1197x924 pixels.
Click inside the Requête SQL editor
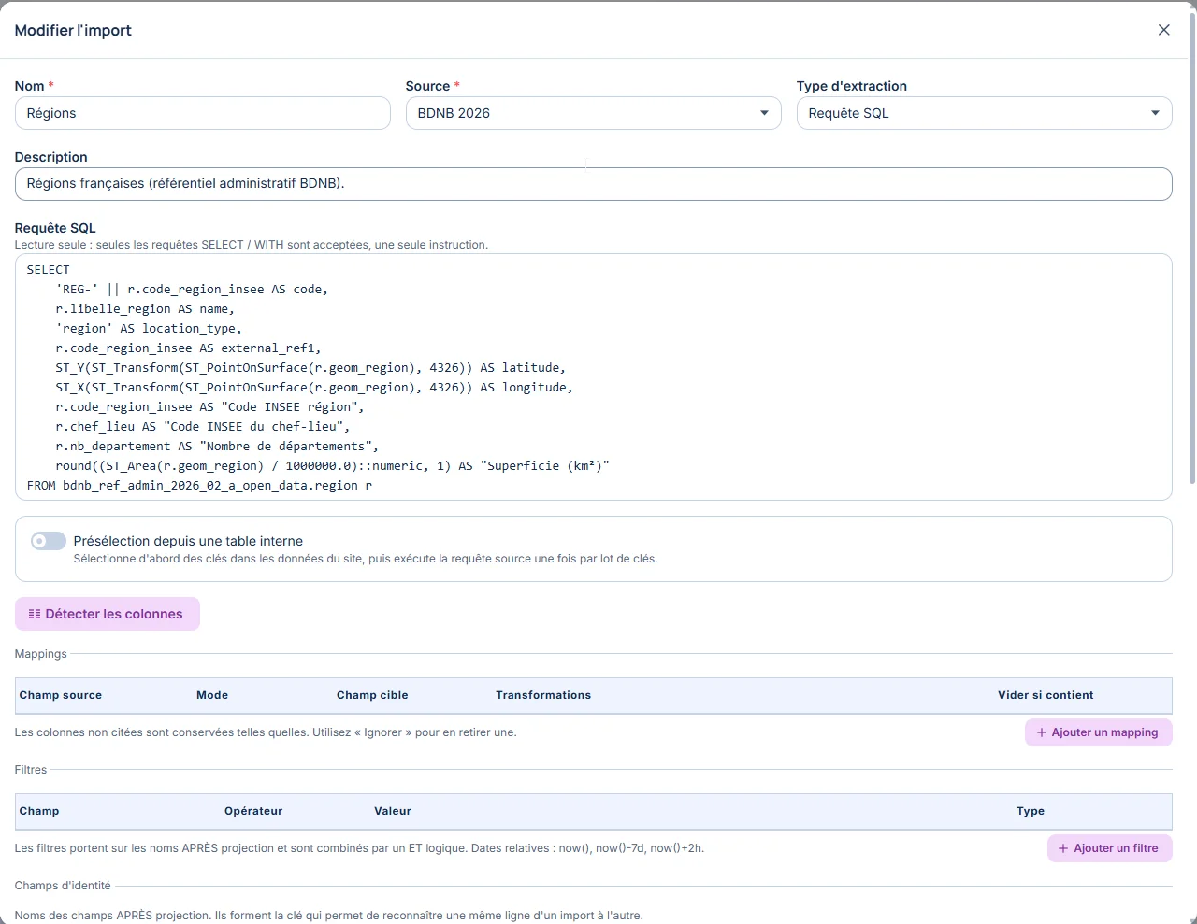click(593, 377)
